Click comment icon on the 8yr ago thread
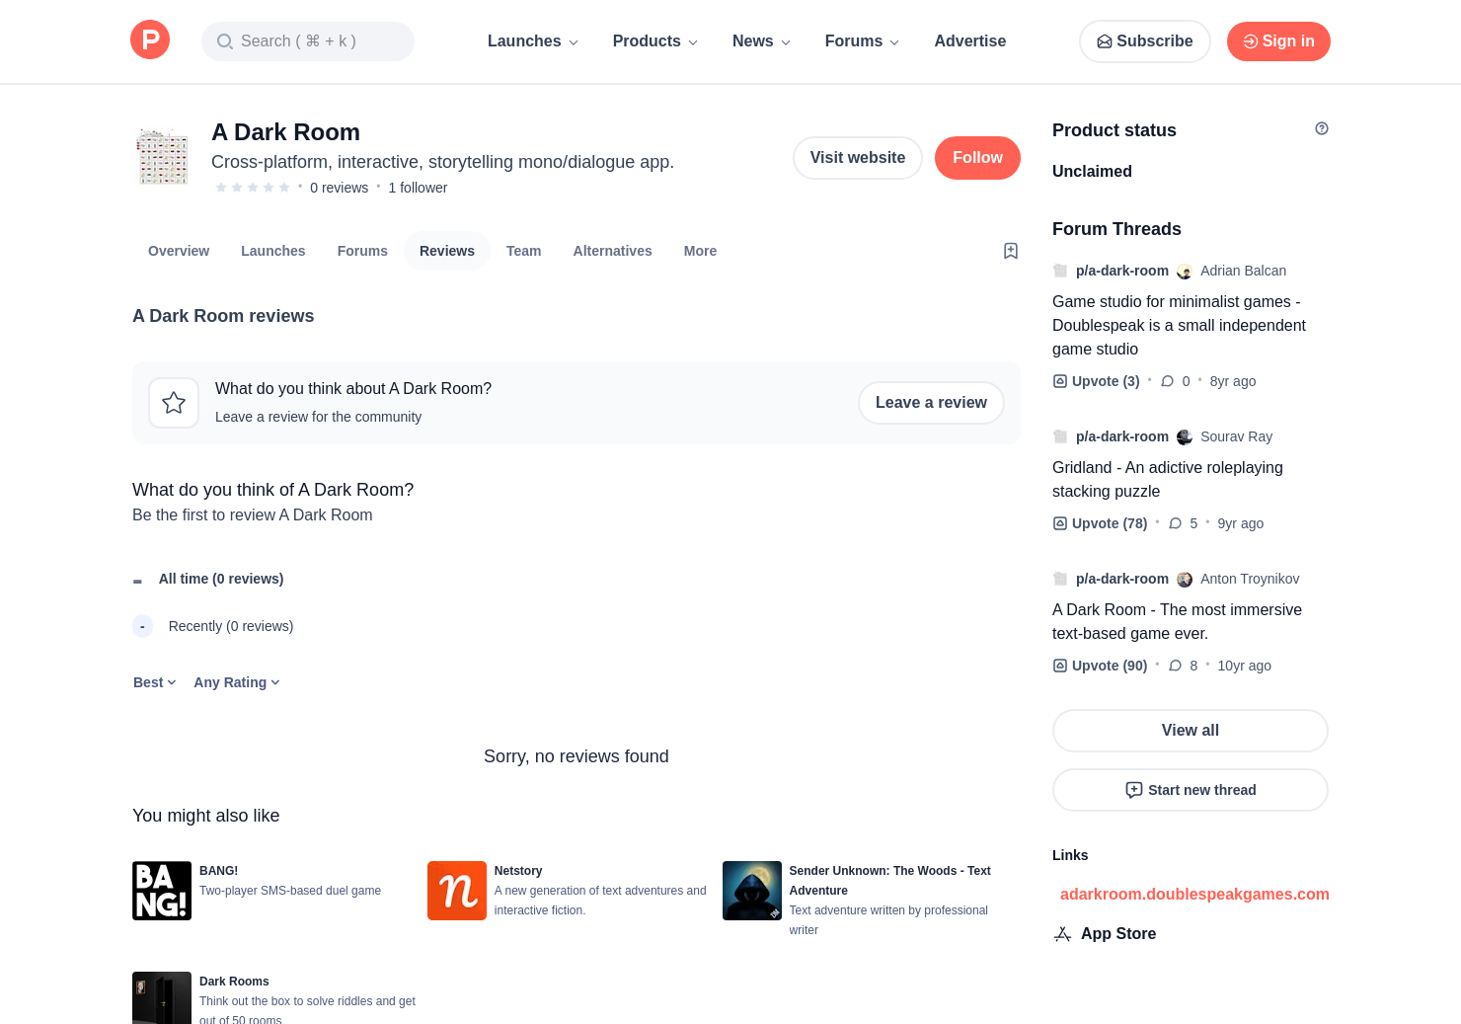The image size is (1461, 1024). [x=1168, y=381]
